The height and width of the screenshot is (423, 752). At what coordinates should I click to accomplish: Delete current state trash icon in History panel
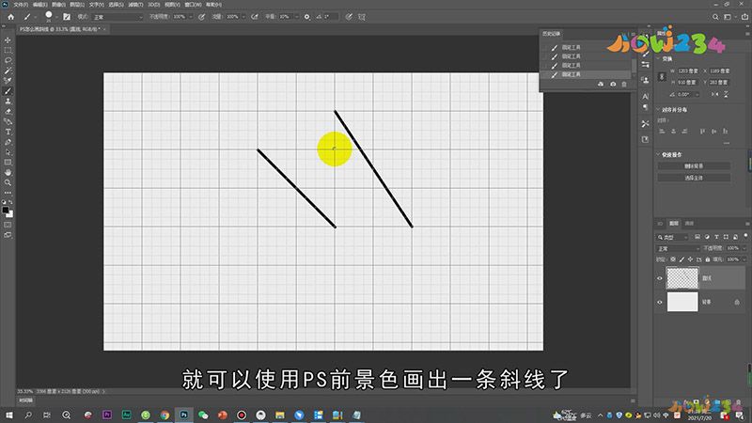coord(624,84)
